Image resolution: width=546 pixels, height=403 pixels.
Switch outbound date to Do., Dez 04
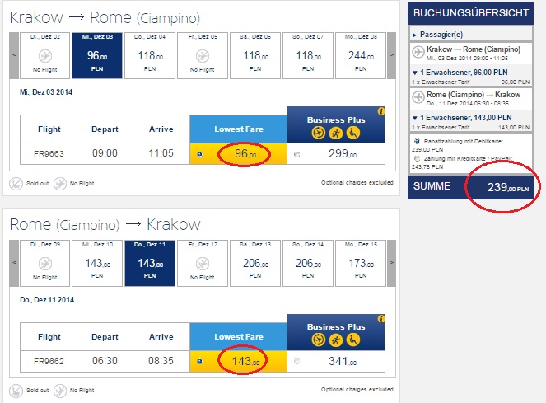(x=151, y=55)
